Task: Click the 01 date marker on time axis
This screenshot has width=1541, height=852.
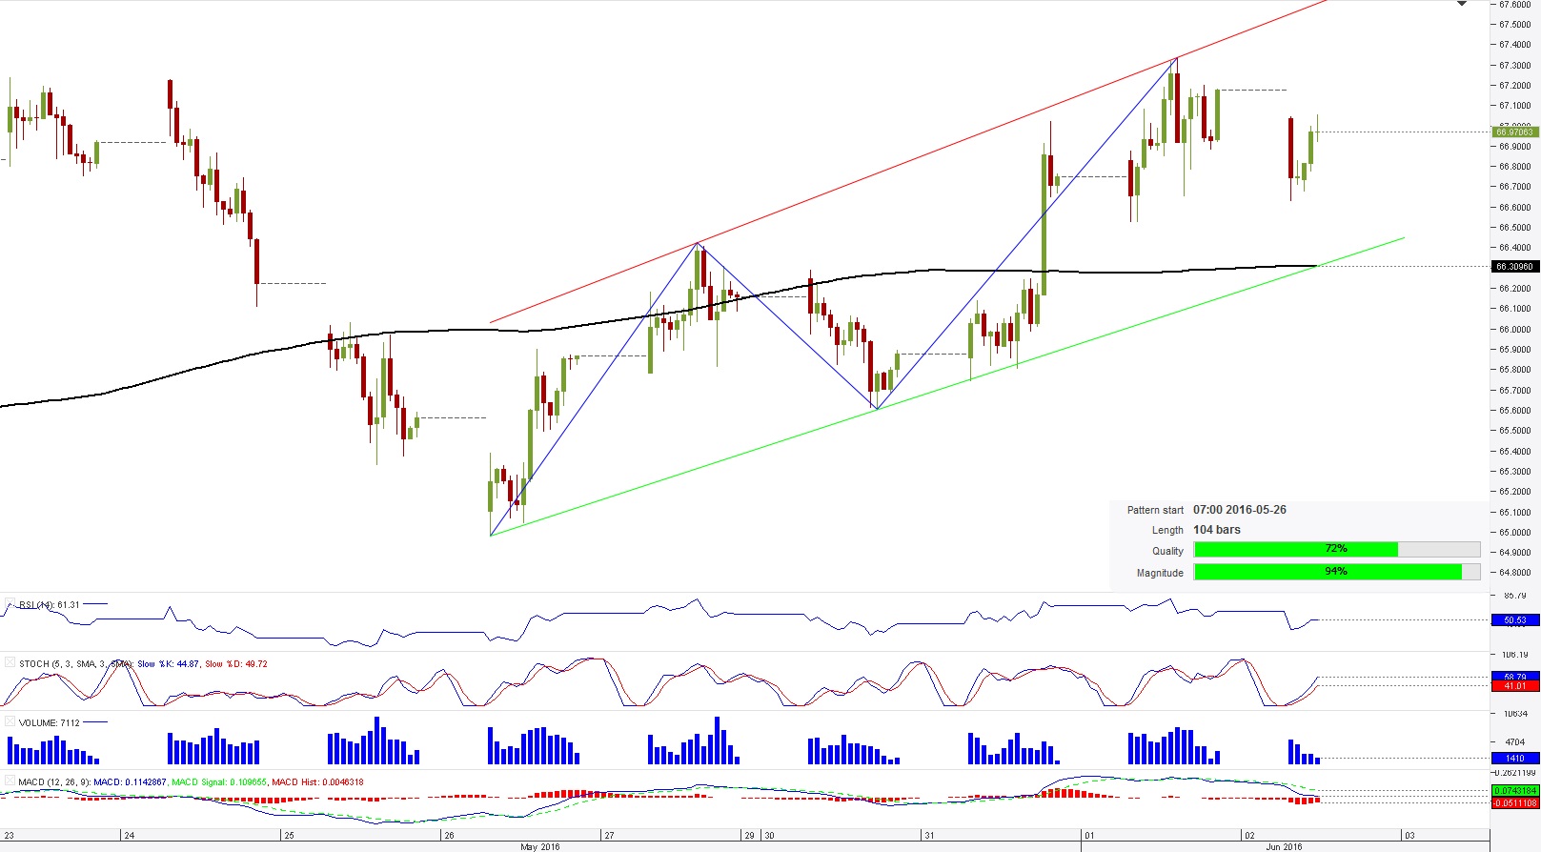Action: coord(1089,836)
